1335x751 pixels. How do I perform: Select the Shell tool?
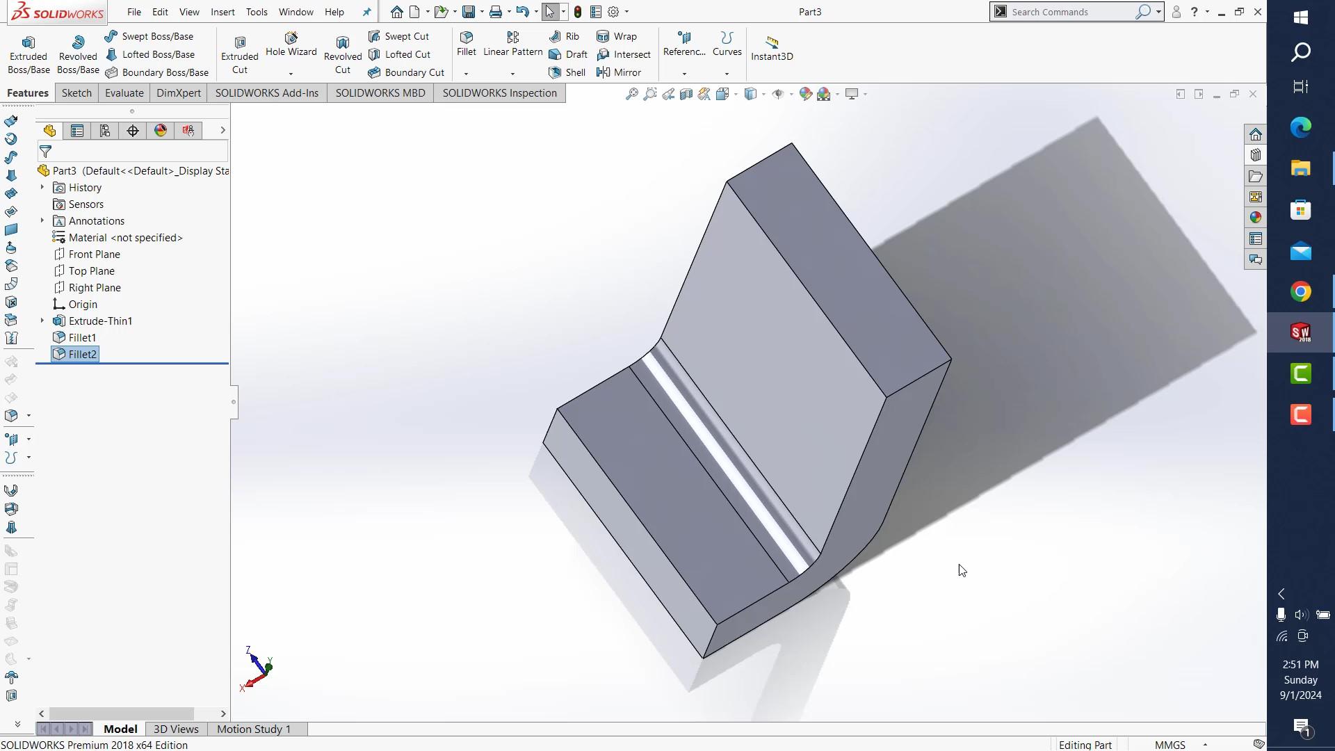point(567,72)
